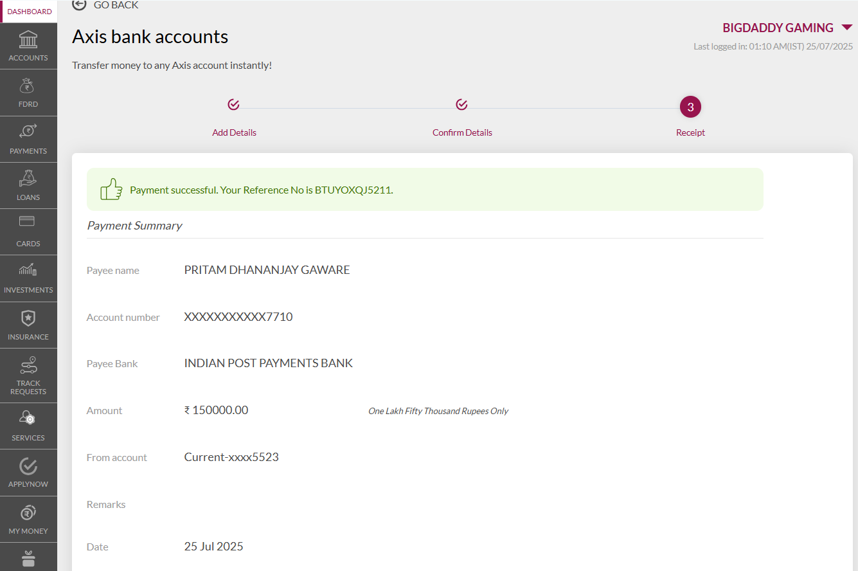
Task: Click the 'Transfer money to any Axis account' subtitle
Action: (x=172, y=66)
